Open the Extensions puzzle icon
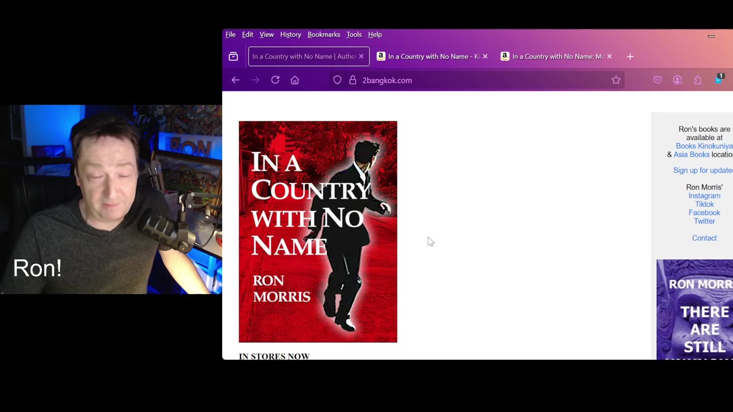733x412 pixels. 697,80
